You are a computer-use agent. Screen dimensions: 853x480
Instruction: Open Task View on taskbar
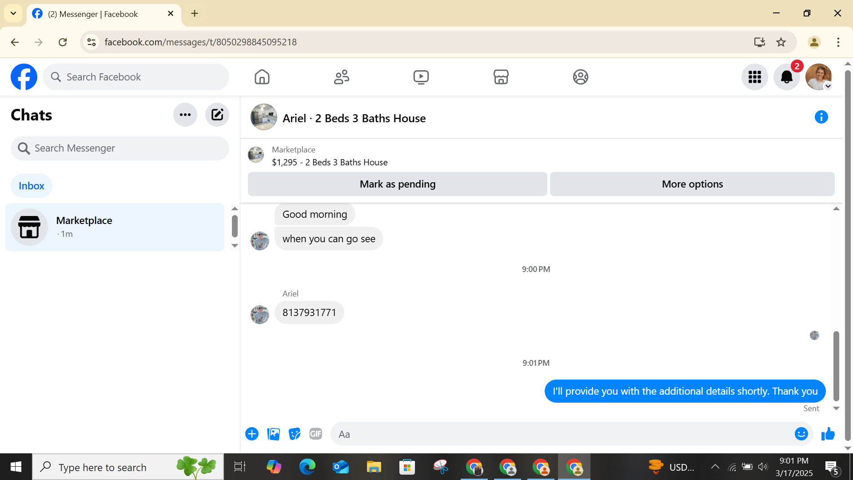(239, 467)
